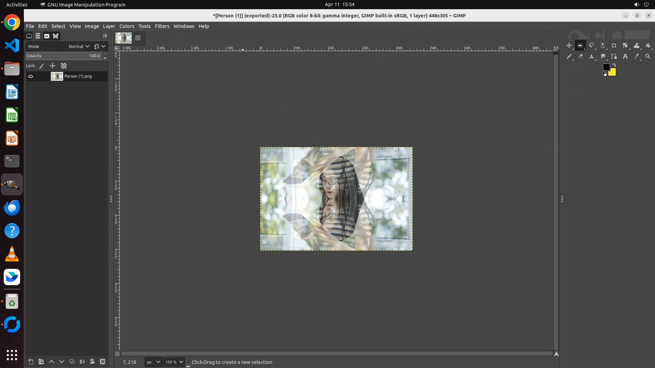Screen dimensions: 655x368
Task: Select the Move tool
Action: pyautogui.click(x=569, y=45)
